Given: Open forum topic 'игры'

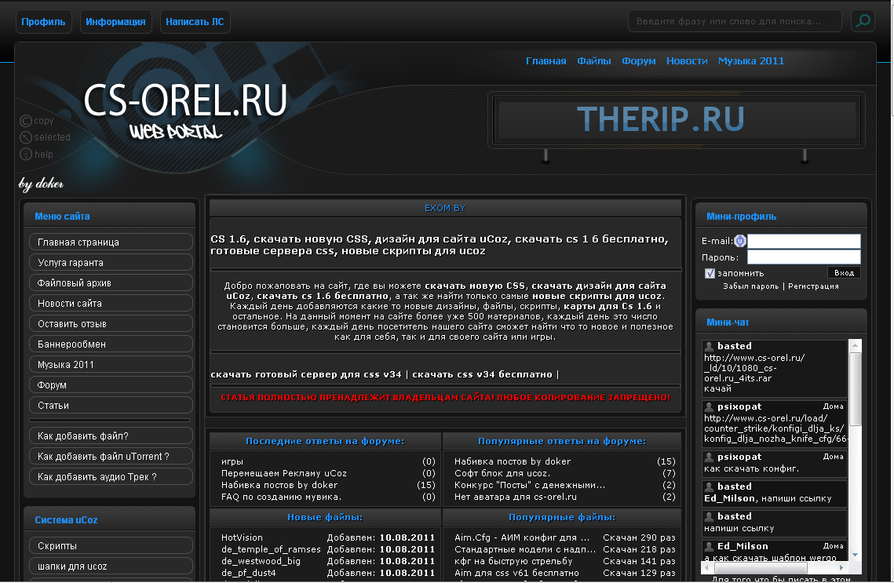Looking at the screenshot, I should pos(232,461).
